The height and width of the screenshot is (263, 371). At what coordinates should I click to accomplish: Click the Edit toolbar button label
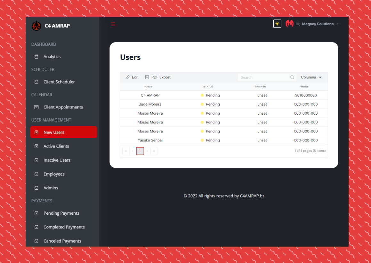point(135,77)
